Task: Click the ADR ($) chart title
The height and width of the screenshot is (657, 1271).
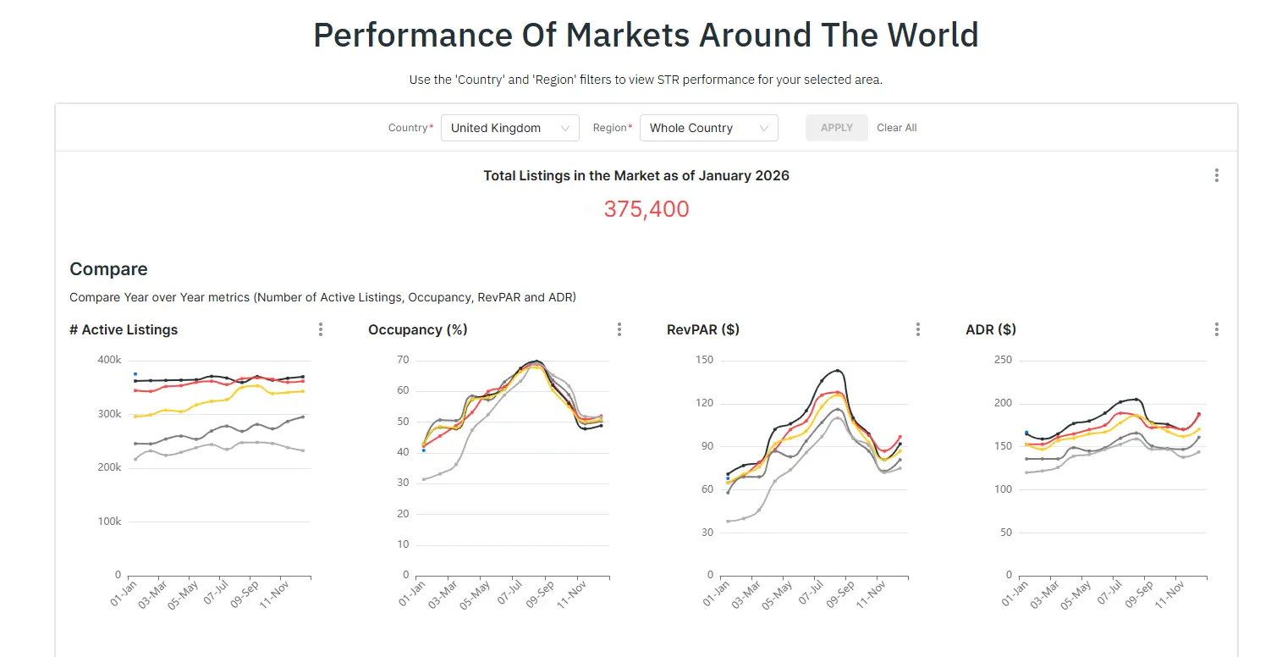Action: (991, 329)
